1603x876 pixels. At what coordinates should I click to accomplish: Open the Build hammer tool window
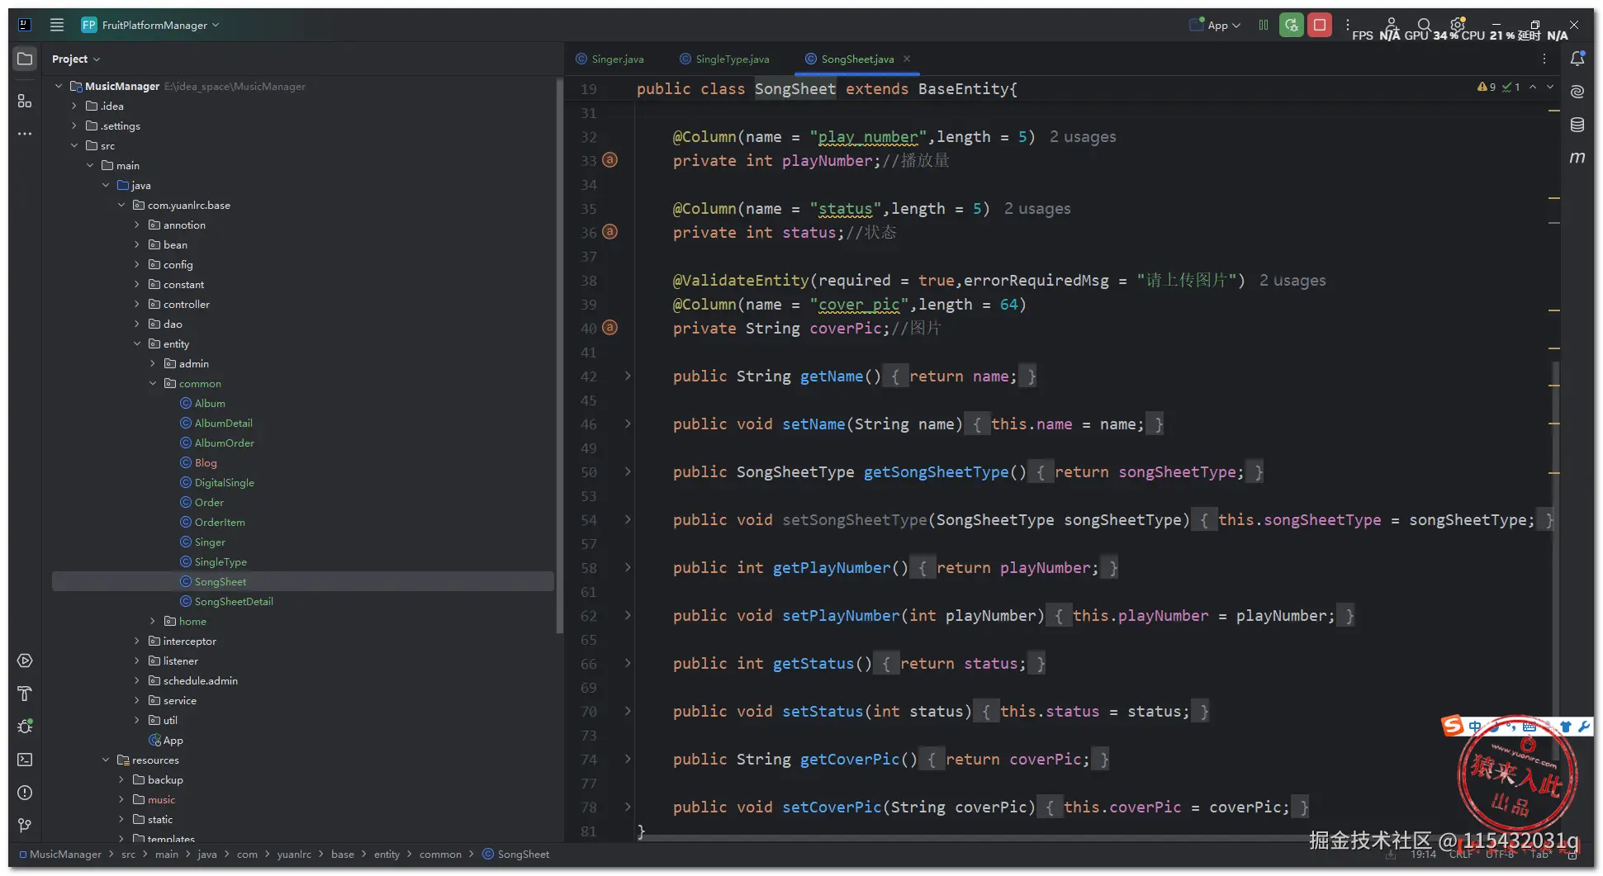[x=25, y=694]
